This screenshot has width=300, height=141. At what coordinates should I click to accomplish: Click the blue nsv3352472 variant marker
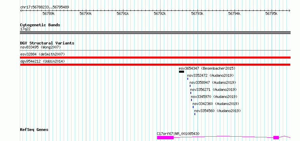pyautogui.click(x=188, y=79)
